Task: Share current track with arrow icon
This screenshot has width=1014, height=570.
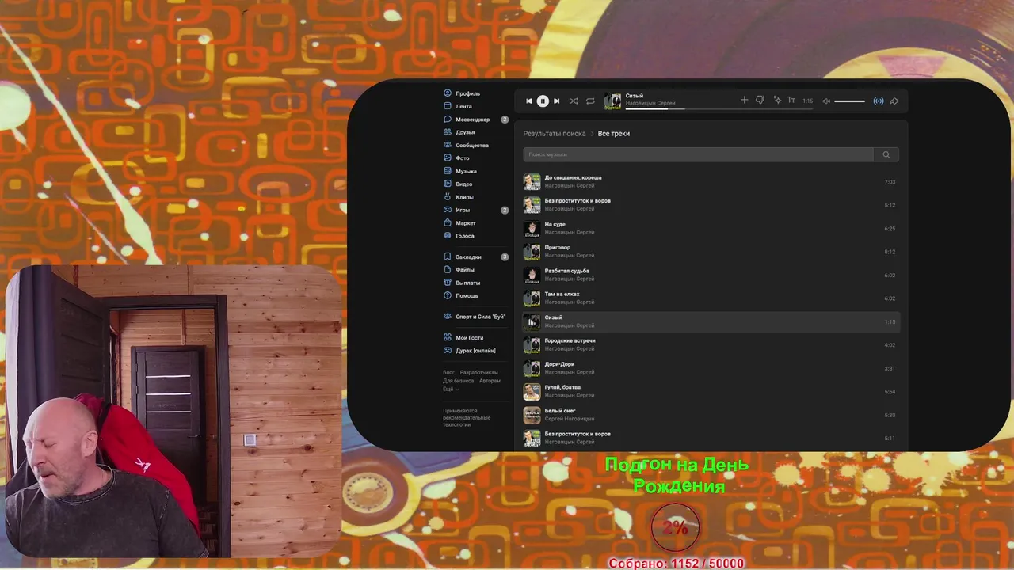Action: pos(894,101)
